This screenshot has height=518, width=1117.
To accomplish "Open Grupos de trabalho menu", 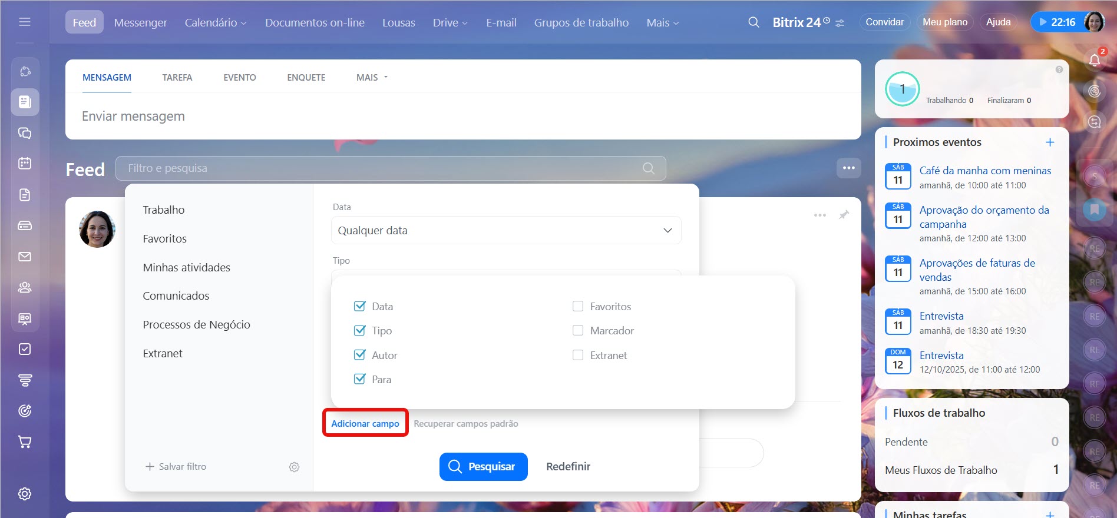I will click(x=581, y=22).
